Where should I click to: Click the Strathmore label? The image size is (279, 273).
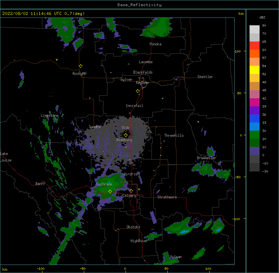pyautogui.click(x=167, y=197)
